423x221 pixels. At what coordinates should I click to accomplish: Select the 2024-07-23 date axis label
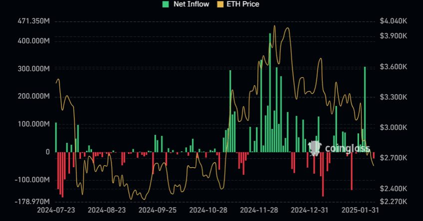pos(55,211)
